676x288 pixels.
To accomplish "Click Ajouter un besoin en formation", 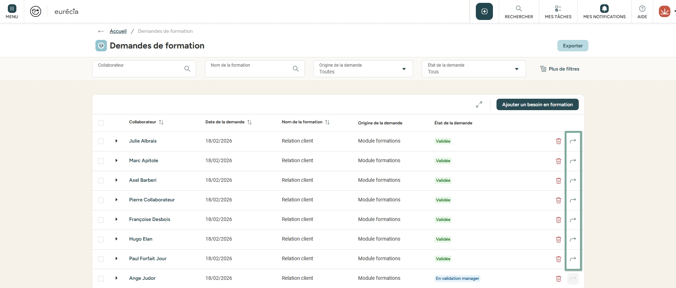I will 537,104.
